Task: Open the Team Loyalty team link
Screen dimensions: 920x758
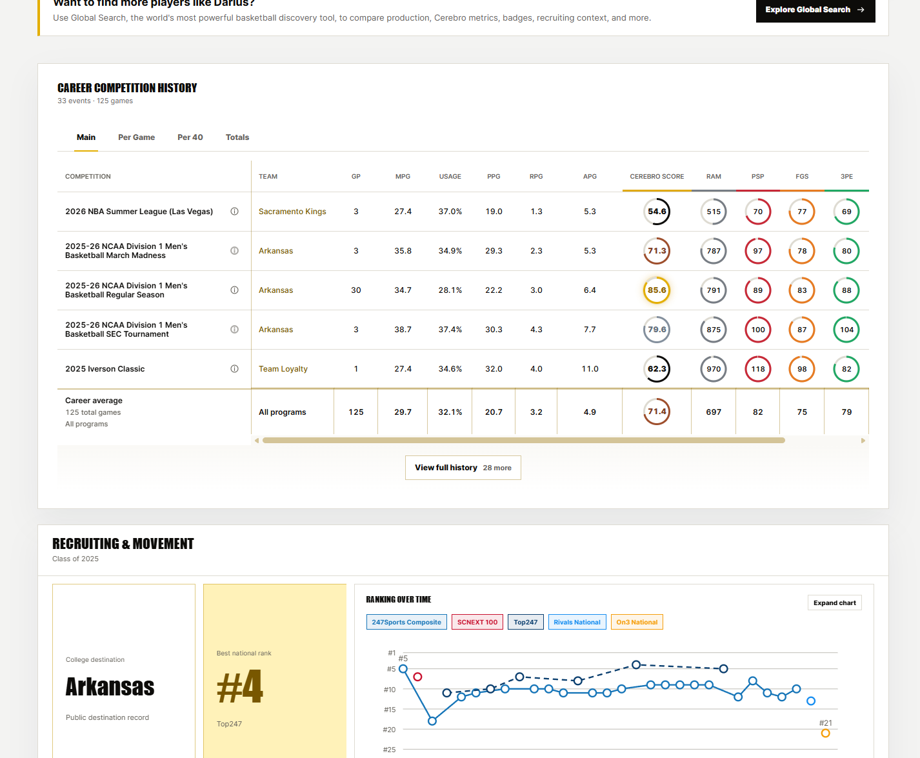Action: (x=283, y=369)
